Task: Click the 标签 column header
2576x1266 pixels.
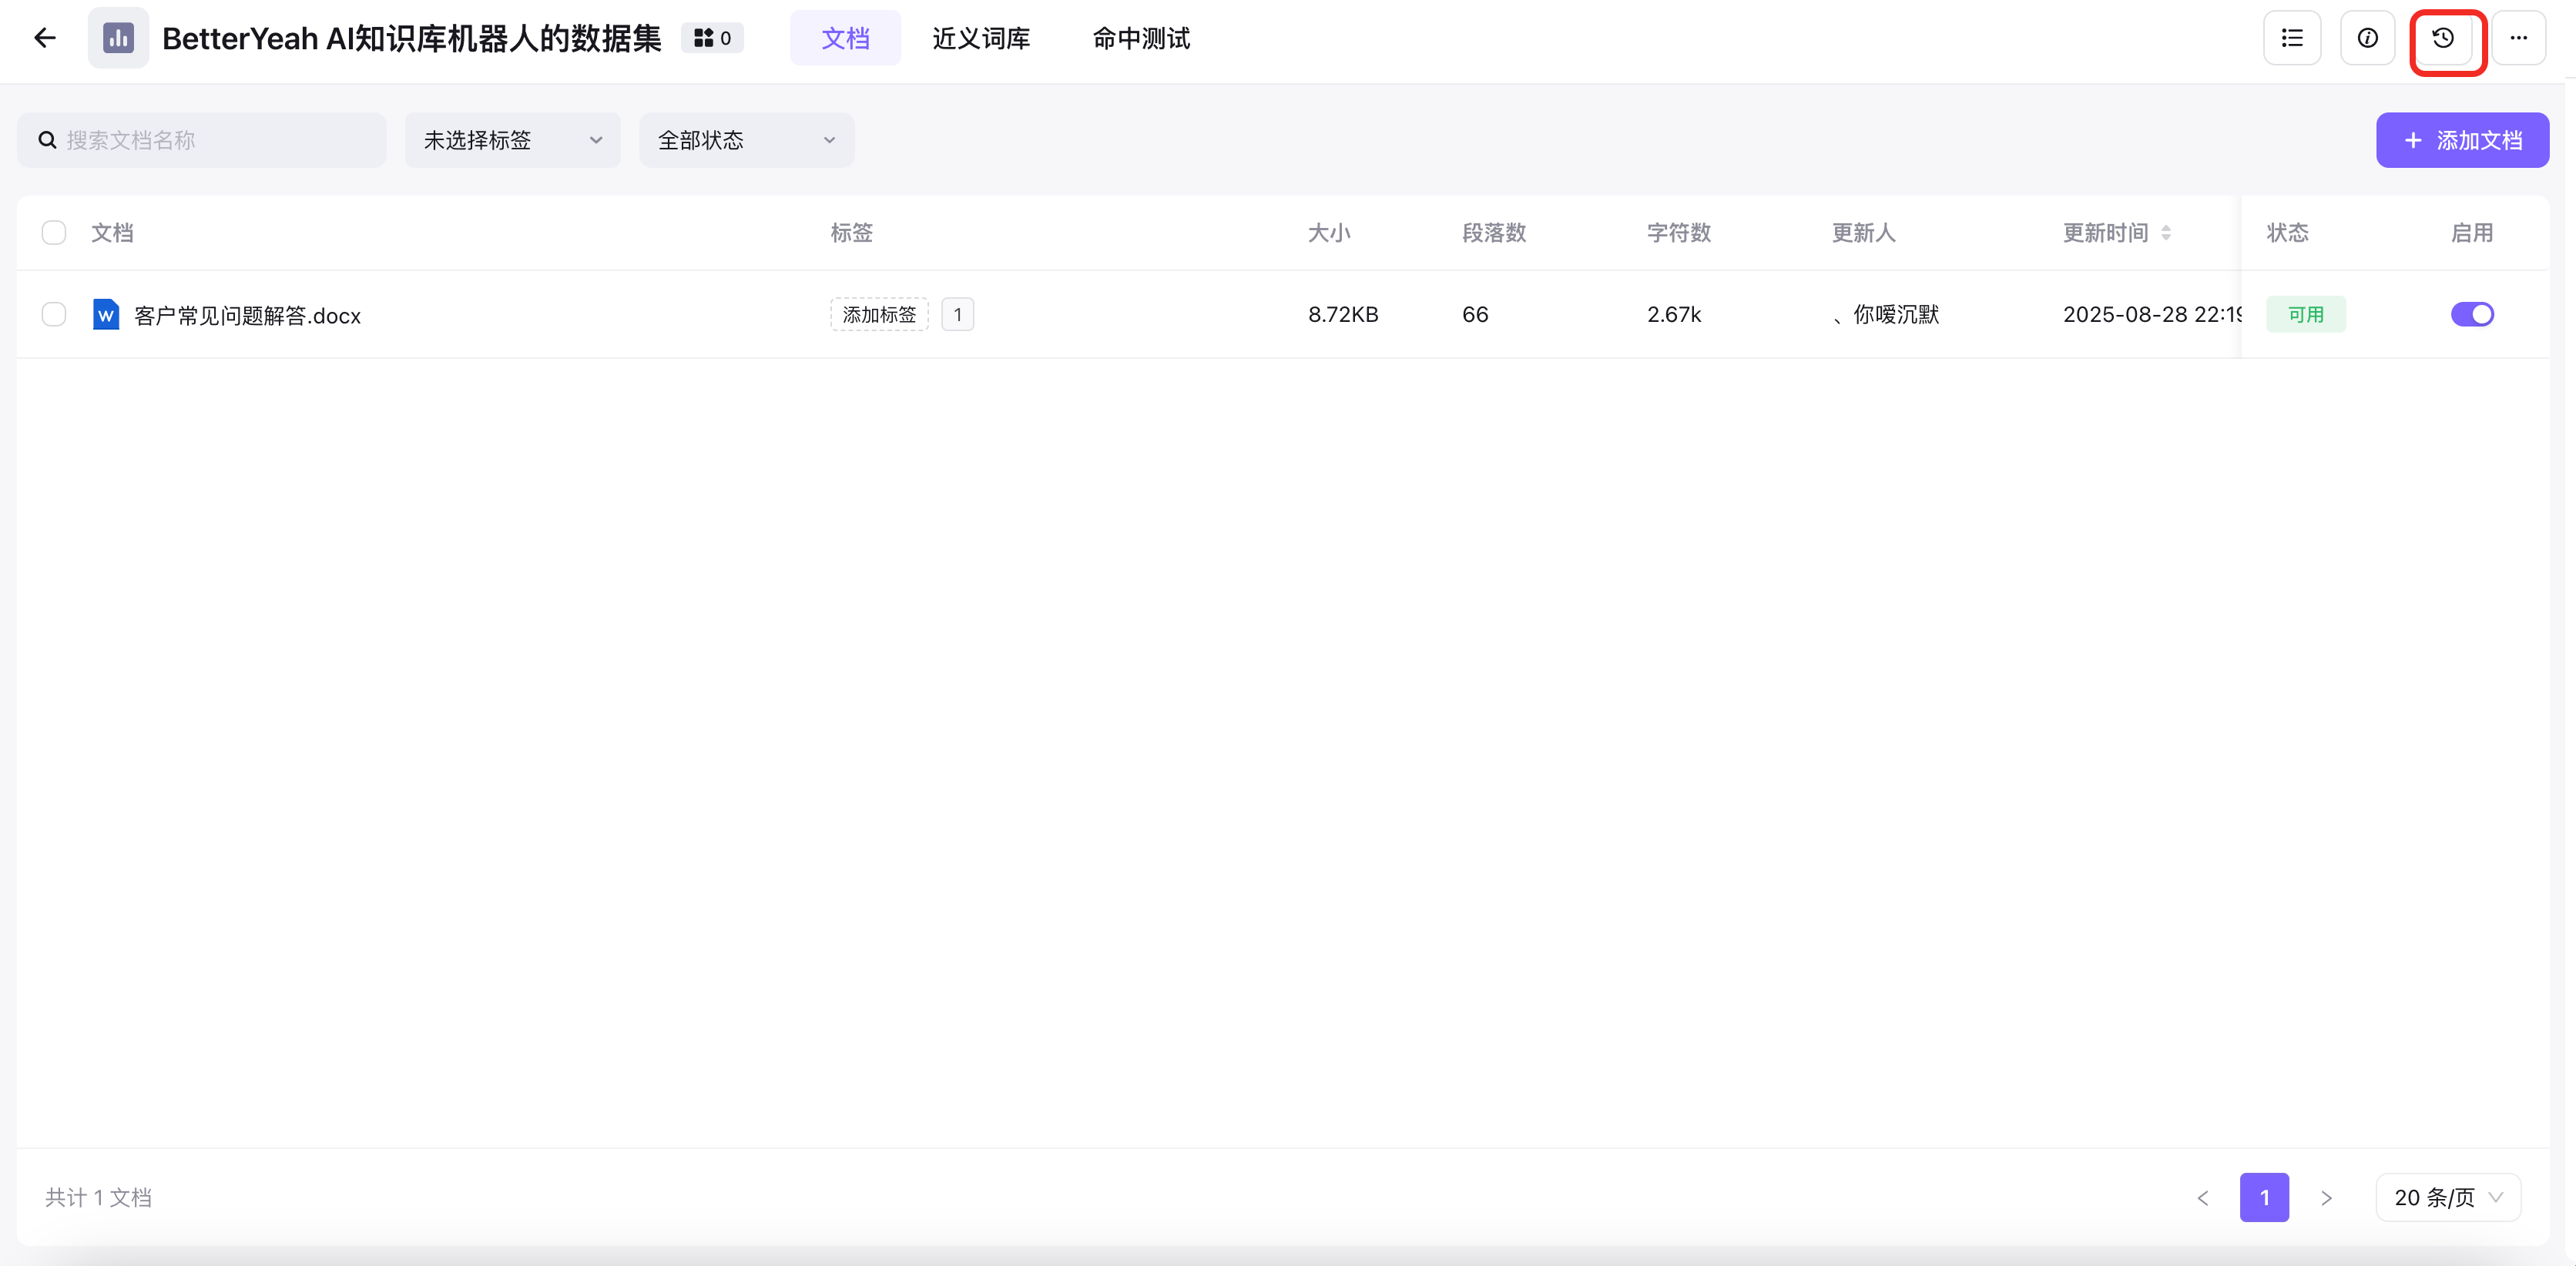Action: [852, 233]
